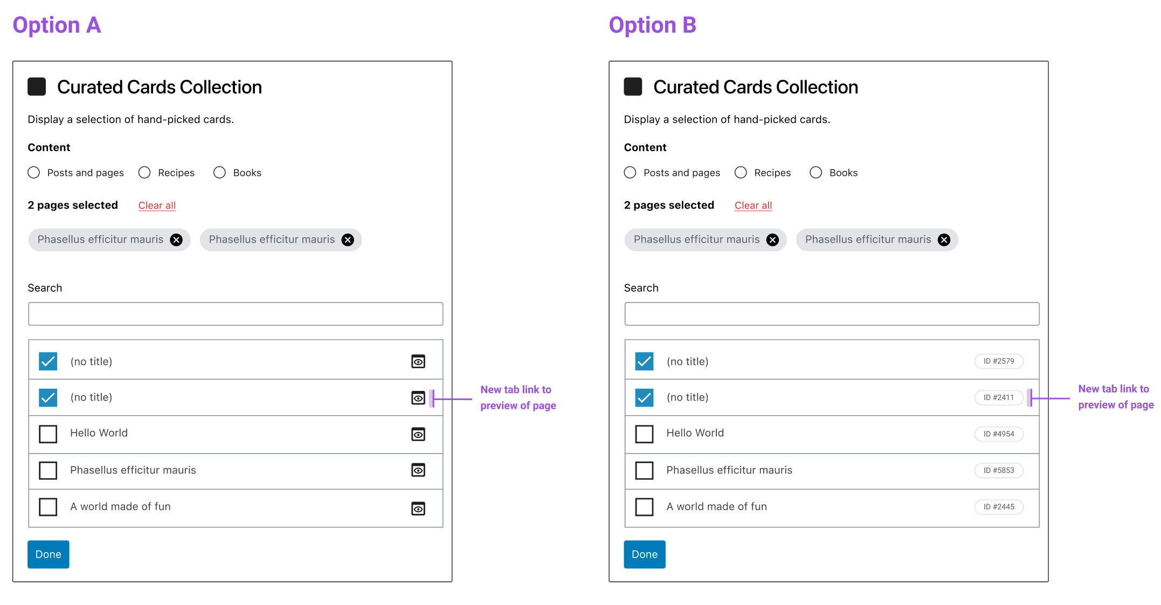This screenshot has height=605, width=1161.
Task: Click "Clear all" link in Option B
Action: (753, 205)
